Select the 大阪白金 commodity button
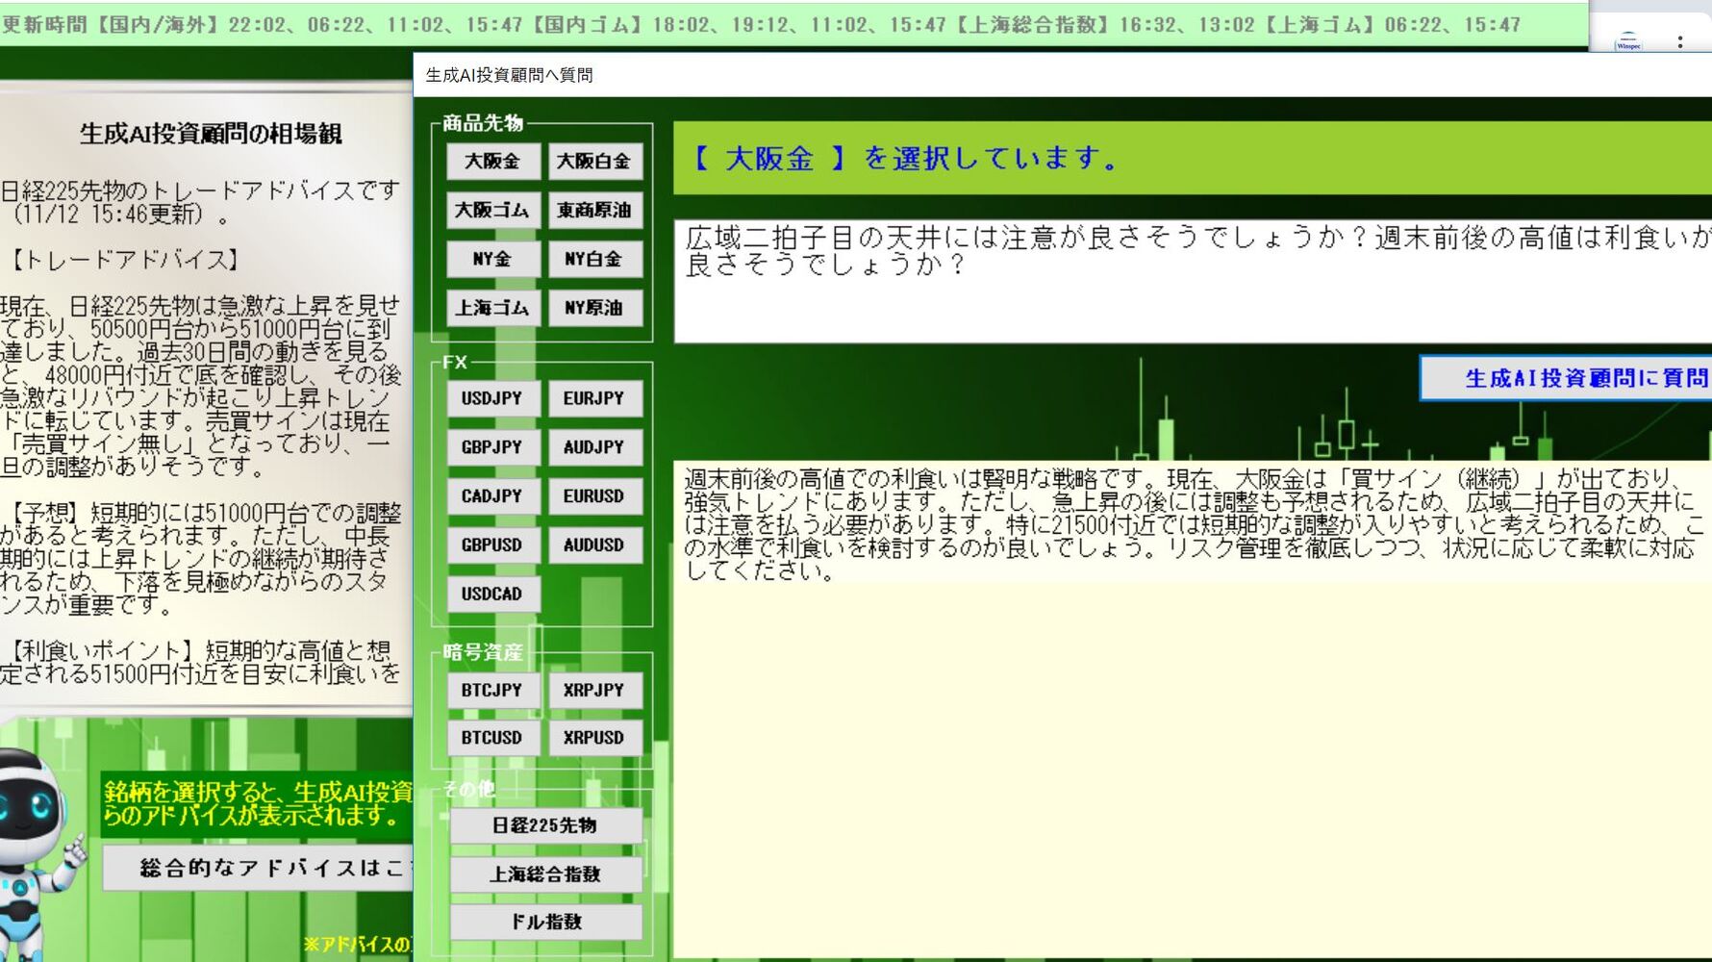1712x962 pixels. [594, 162]
